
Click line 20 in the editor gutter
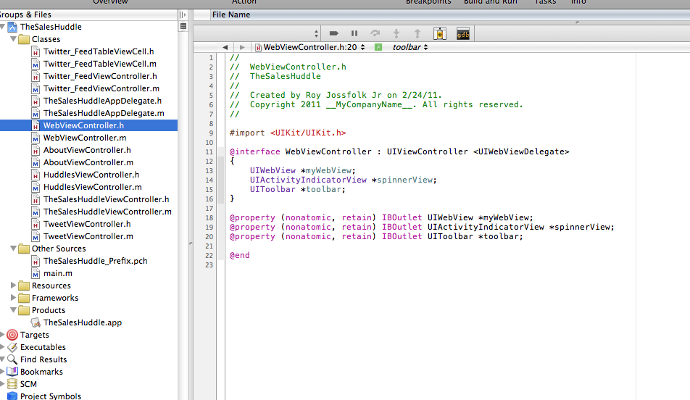pos(209,237)
